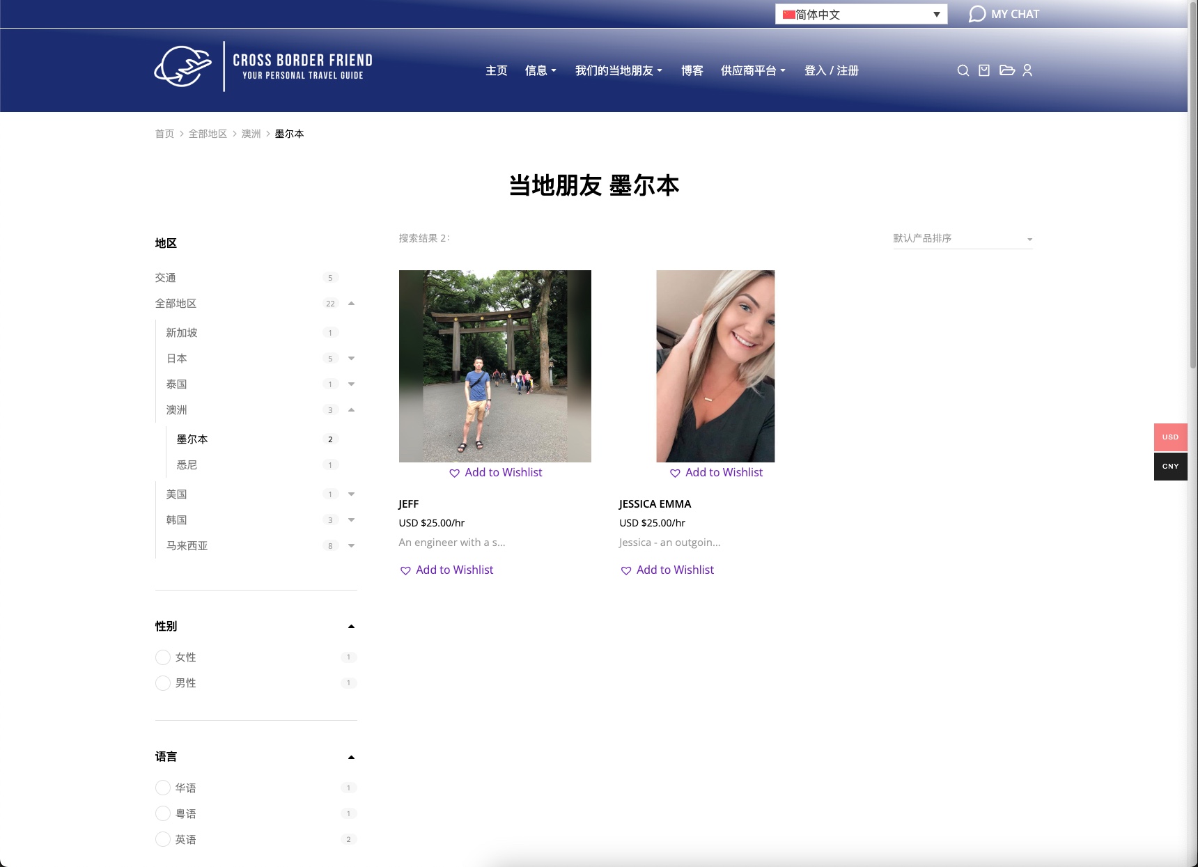Open 我们的当地朋友 navigation menu
Image resolution: width=1198 pixels, height=867 pixels.
[x=619, y=70]
